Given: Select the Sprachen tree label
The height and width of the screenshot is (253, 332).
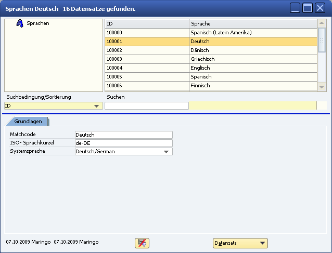Looking at the screenshot, I should [x=38, y=23].
